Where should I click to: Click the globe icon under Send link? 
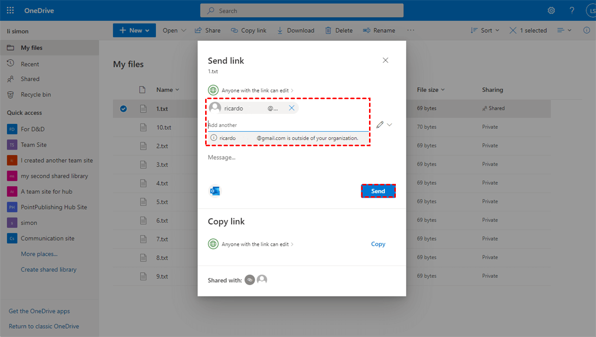[213, 90]
